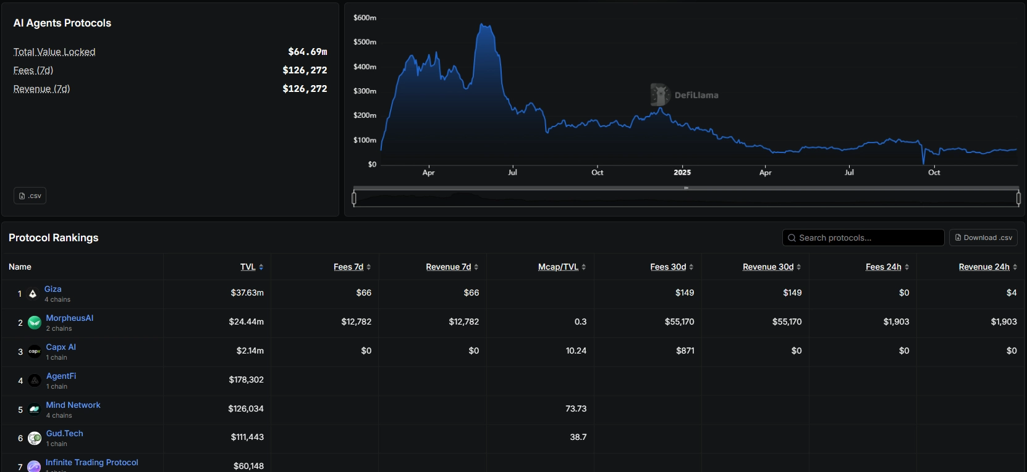Download the protocol rankings .csv
The height and width of the screenshot is (472, 1027).
point(983,238)
